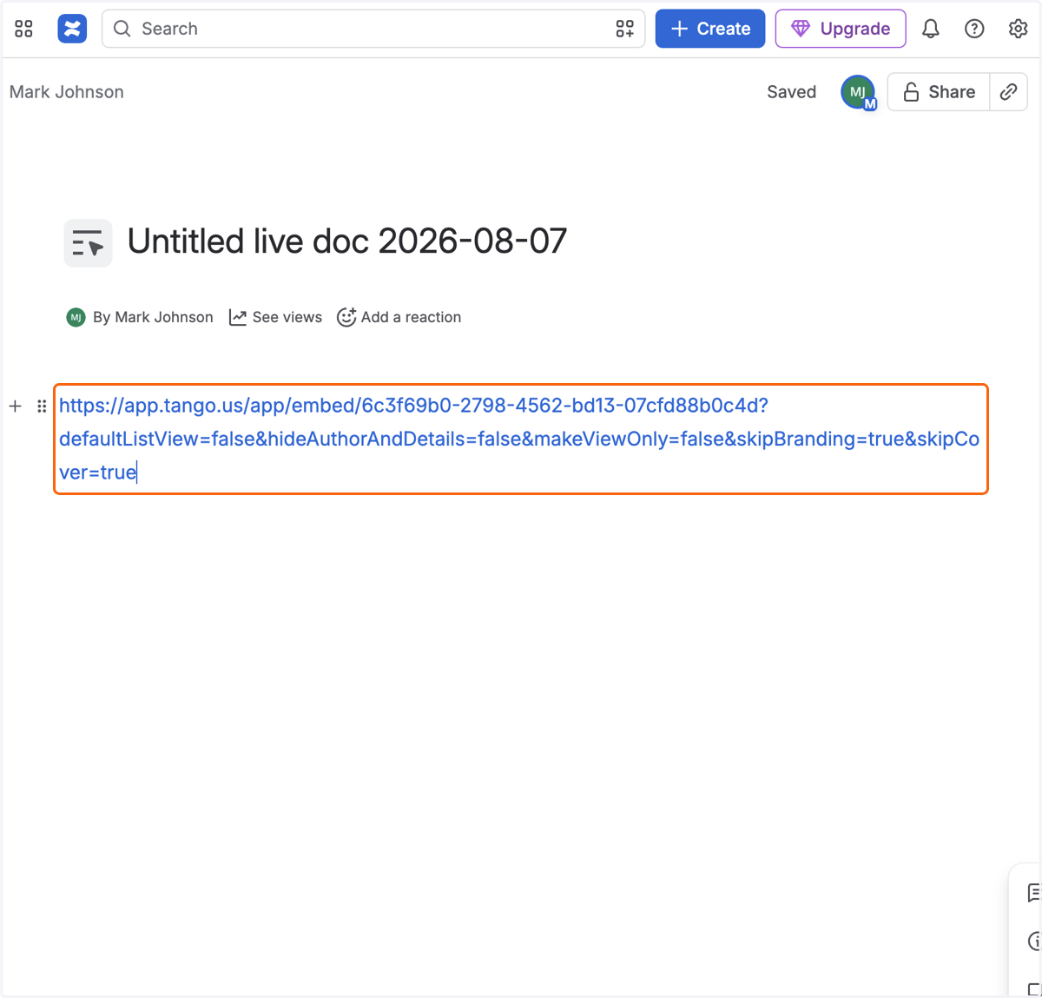Open settings gear icon
Screen dimensions: 1042x998
click(1019, 29)
